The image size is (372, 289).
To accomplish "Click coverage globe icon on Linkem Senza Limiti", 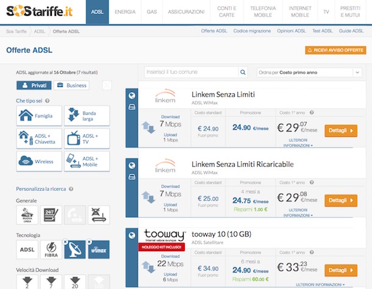I will [132, 95].
